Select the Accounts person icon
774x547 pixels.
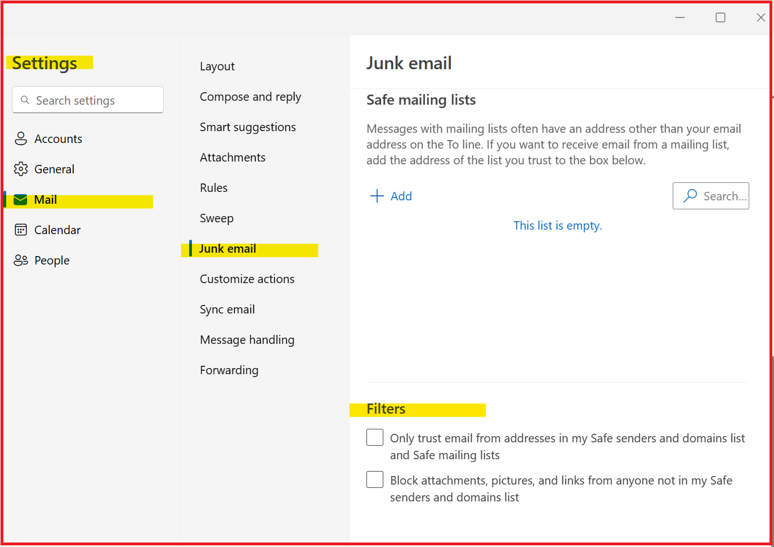21,138
